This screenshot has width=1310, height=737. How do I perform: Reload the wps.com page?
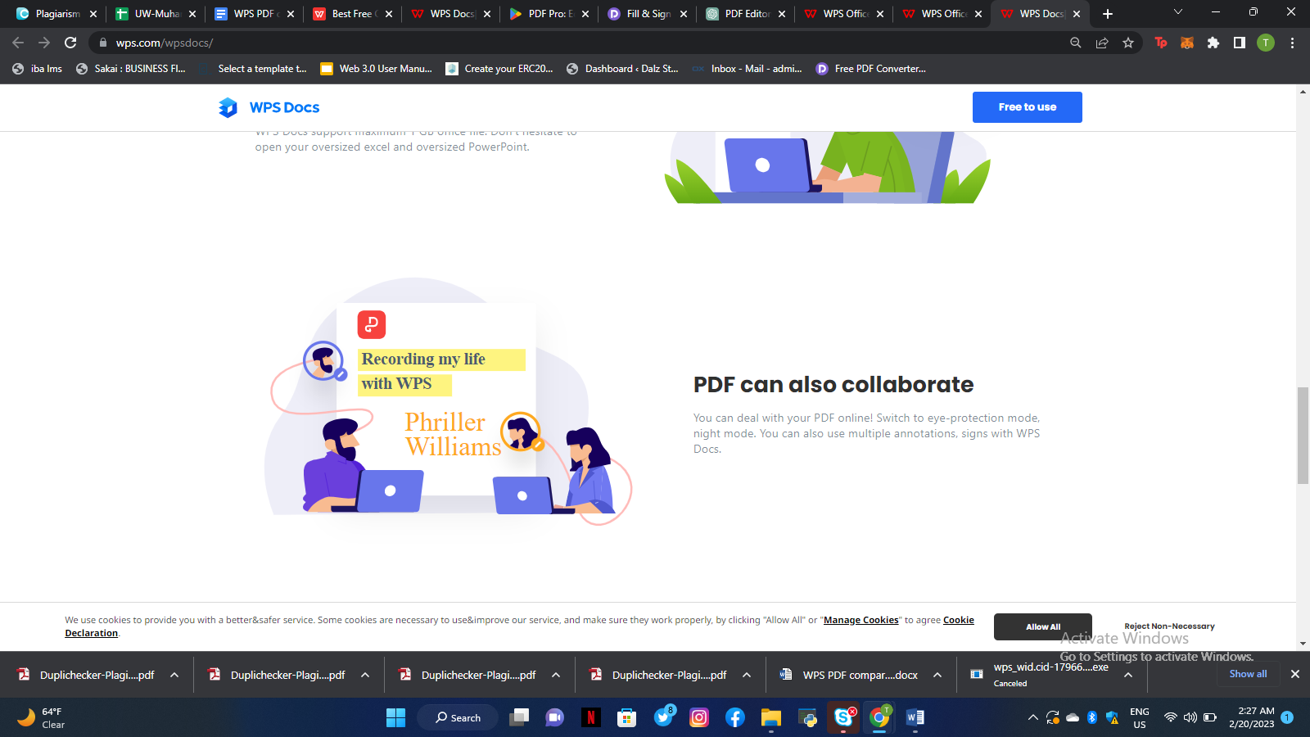[70, 43]
